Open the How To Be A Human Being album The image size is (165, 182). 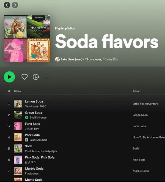point(149,137)
